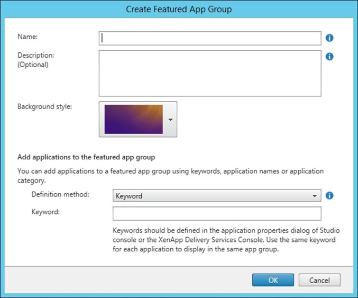Focus the Name text field
This screenshot has width=358, height=298.
(210, 39)
